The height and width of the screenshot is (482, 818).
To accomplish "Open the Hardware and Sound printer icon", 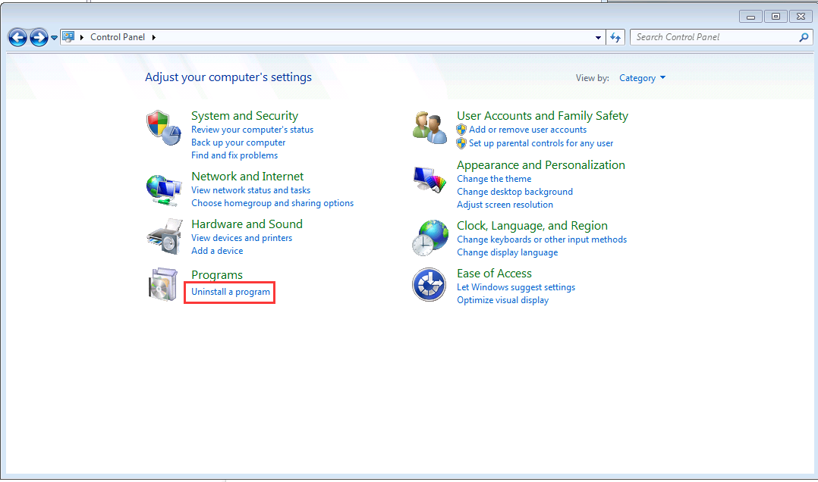I will click(x=165, y=236).
